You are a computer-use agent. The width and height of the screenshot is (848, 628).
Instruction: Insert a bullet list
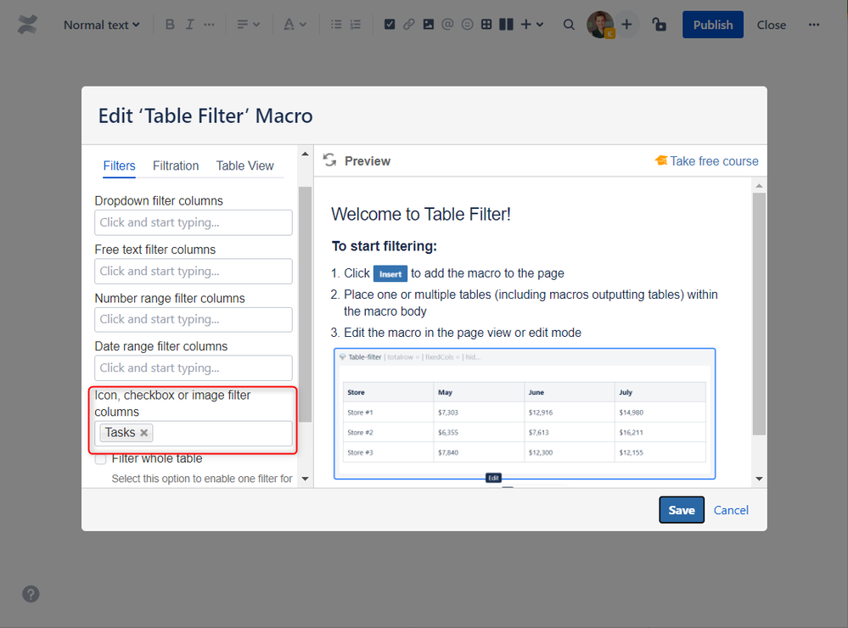click(336, 25)
